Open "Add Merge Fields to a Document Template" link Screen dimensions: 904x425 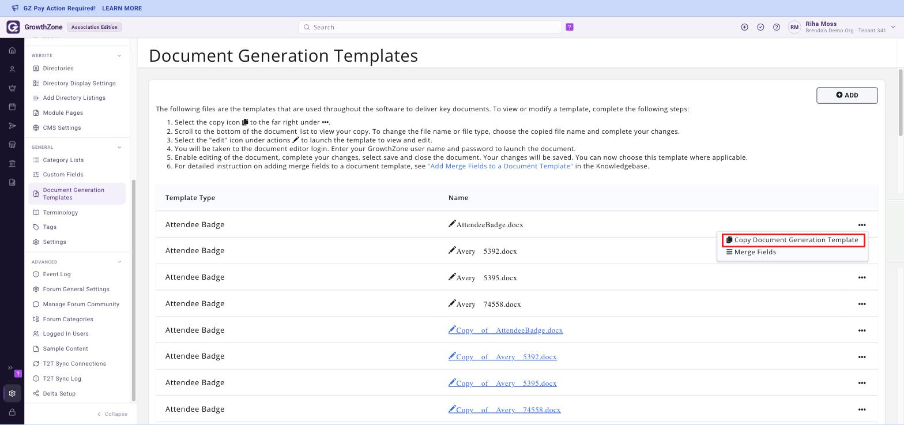(x=500, y=166)
